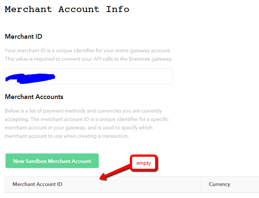Click the word 'Info' in the page title

coord(117,9)
